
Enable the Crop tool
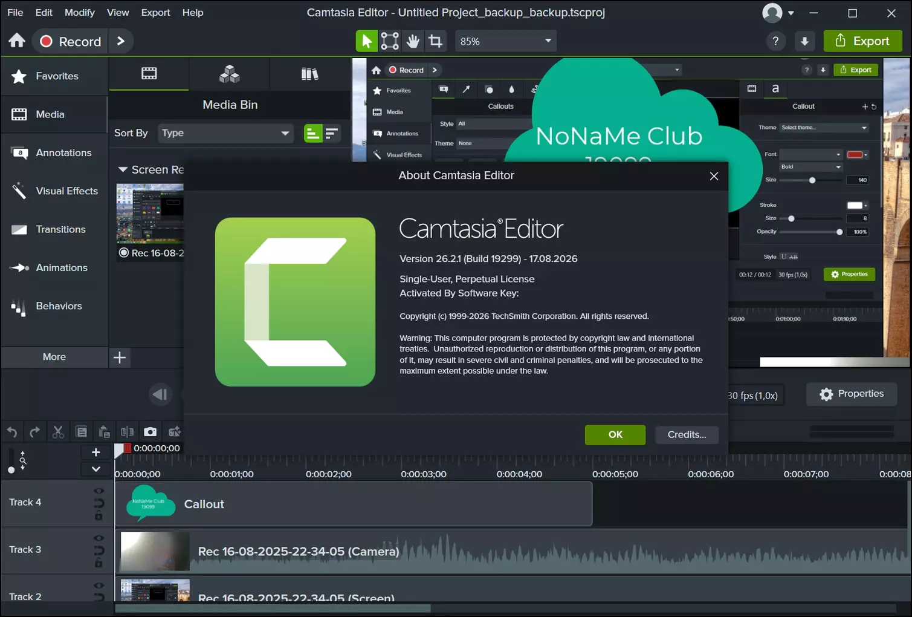coord(435,41)
